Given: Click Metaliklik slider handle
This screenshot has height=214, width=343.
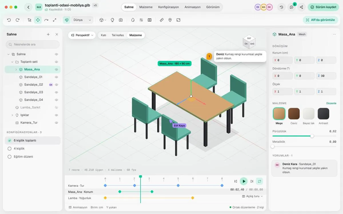Looking at the screenshot, I should [x=272, y=146].
